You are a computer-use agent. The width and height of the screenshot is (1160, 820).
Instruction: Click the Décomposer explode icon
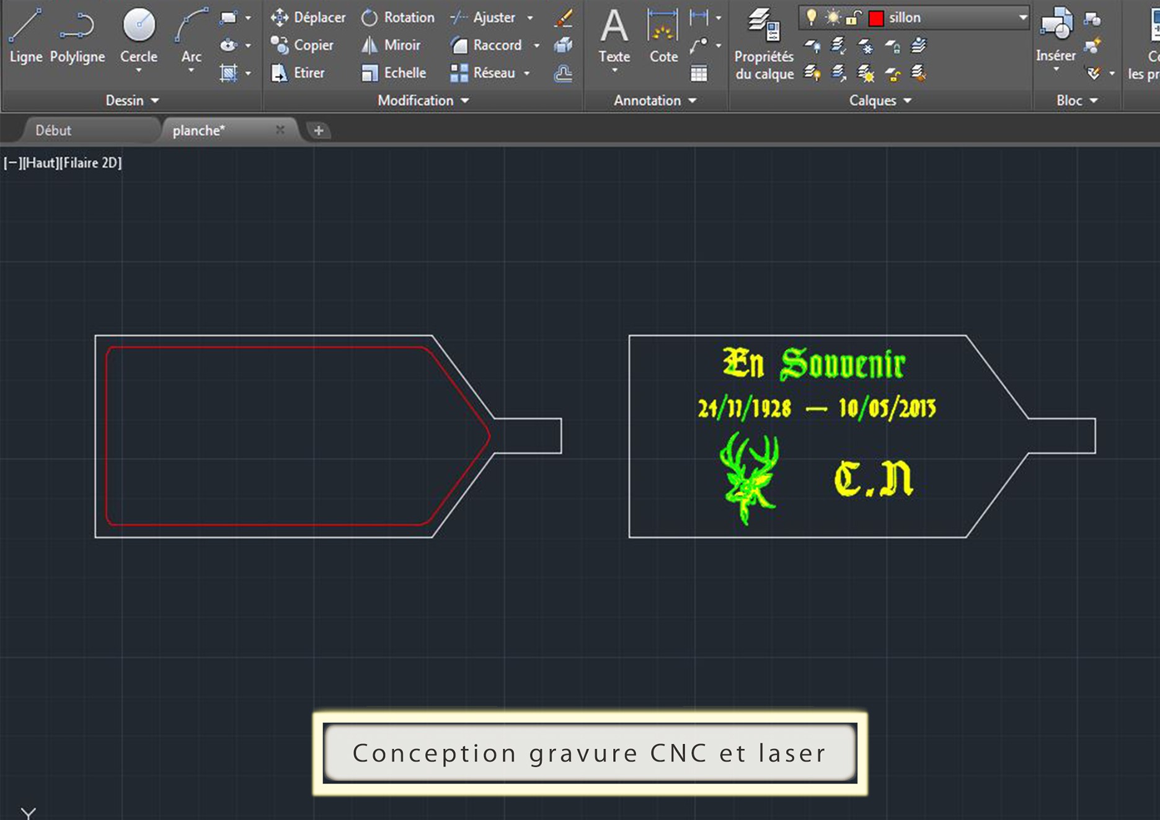563,45
